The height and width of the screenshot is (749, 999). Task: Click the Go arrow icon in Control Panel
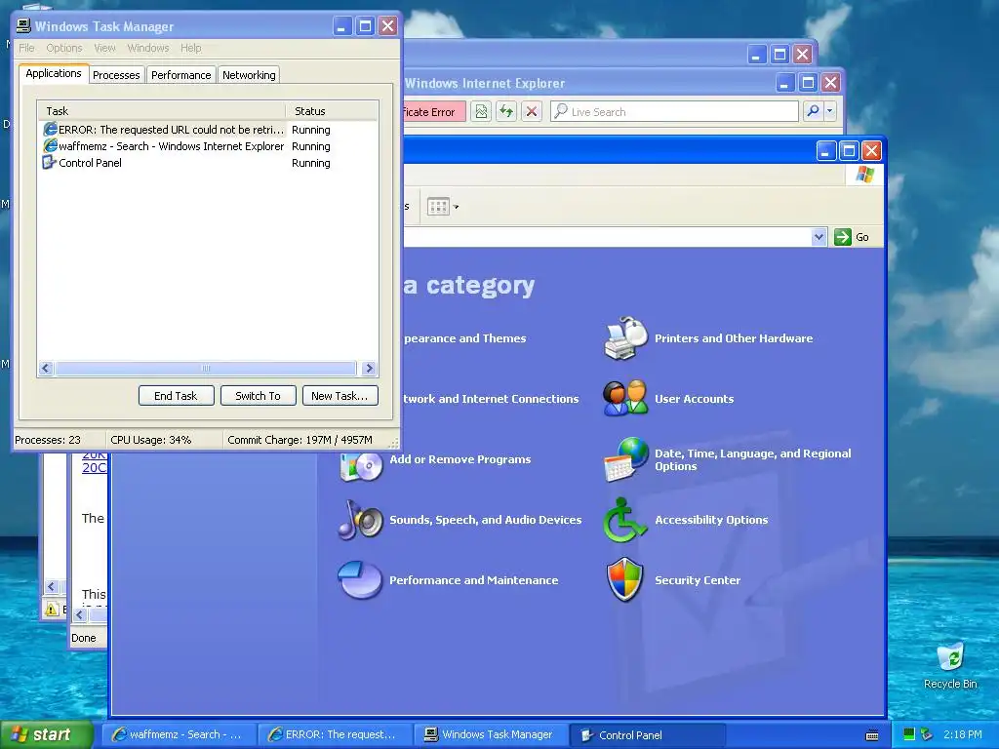842,237
